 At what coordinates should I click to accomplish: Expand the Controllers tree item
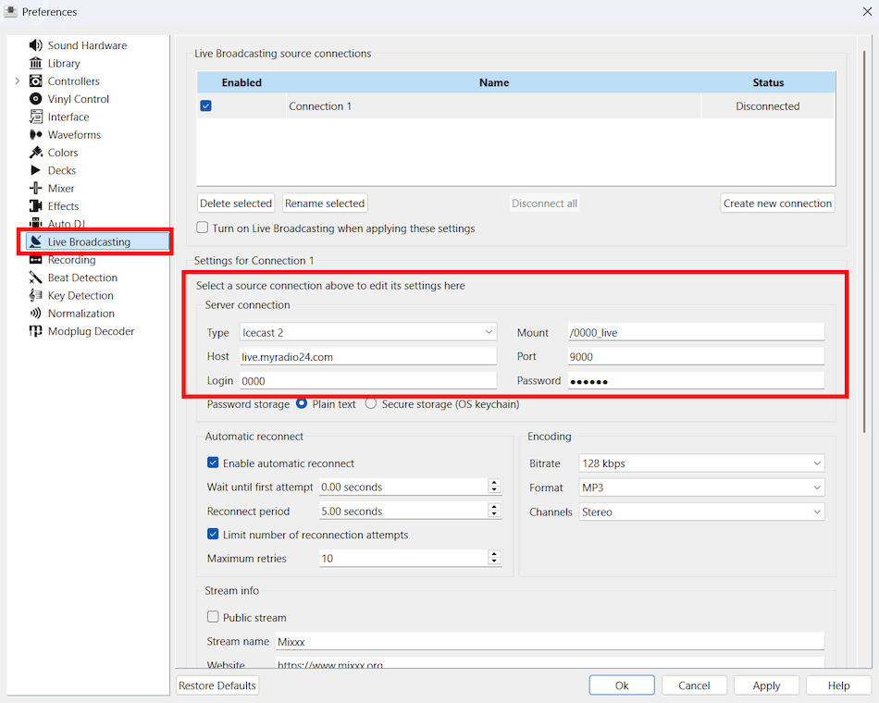[17, 81]
